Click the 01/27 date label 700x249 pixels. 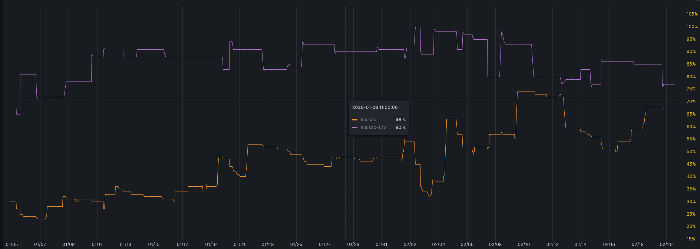pos(325,245)
